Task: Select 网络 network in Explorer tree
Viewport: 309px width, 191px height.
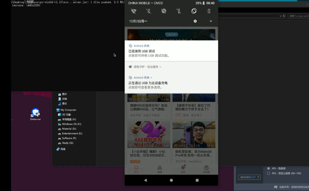Action: click(x=61, y=149)
